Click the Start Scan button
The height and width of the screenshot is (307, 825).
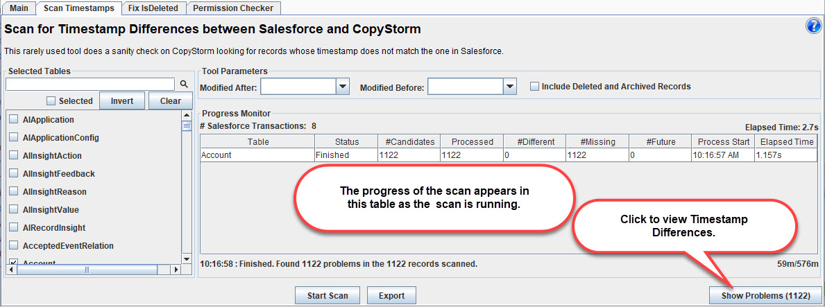(x=328, y=295)
